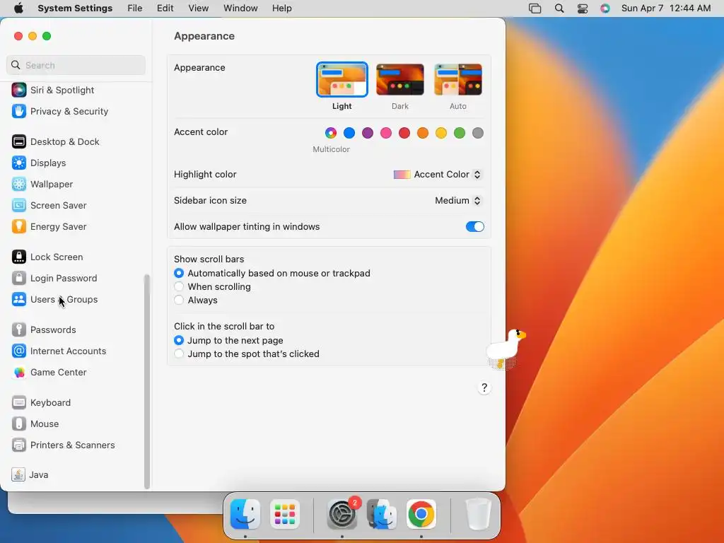Image resolution: width=724 pixels, height=543 pixels.
Task: Select the graphite accent color
Action: pyautogui.click(x=478, y=133)
